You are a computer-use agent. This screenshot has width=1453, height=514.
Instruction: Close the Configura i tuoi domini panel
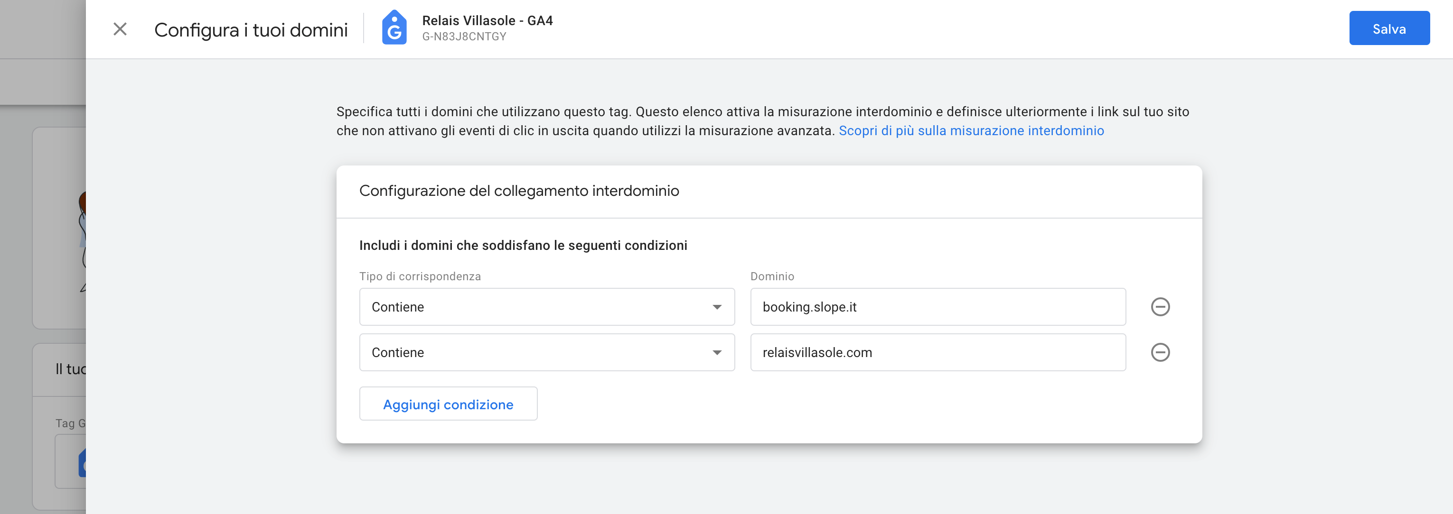tap(120, 29)
